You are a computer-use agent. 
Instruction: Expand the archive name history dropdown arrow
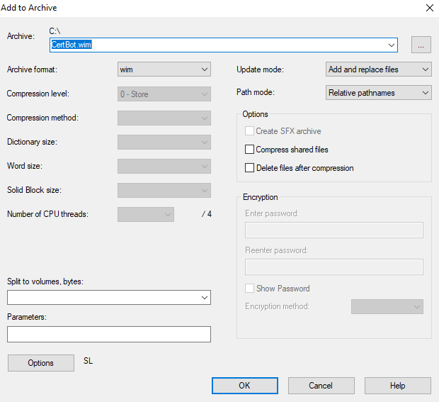coord(392,45)
